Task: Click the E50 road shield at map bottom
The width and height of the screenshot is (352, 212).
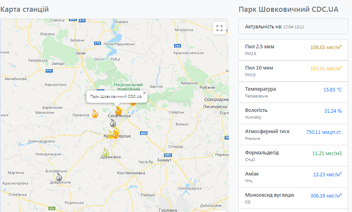Action: 52,208
